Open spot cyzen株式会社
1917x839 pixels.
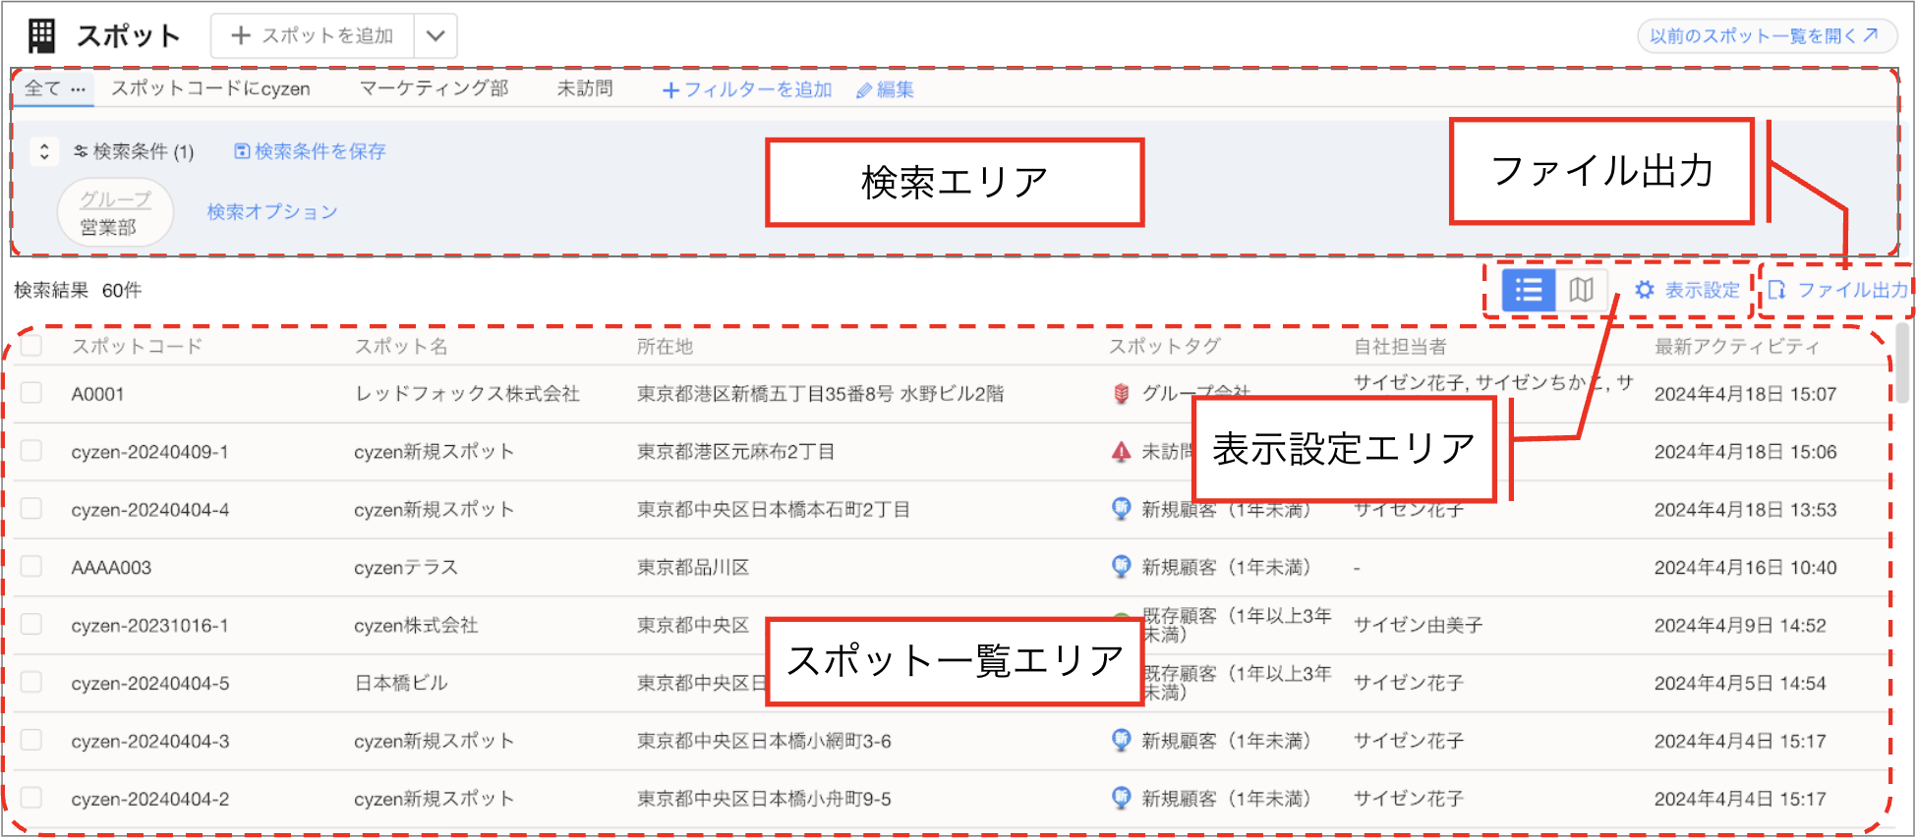click(416, 625)
